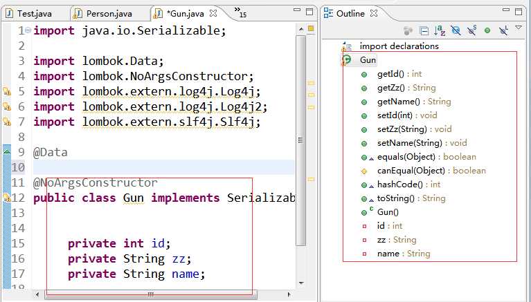Select getZz() : String in Outline
531x302 pixels.
pyautogui.click(x=406, y=88)
